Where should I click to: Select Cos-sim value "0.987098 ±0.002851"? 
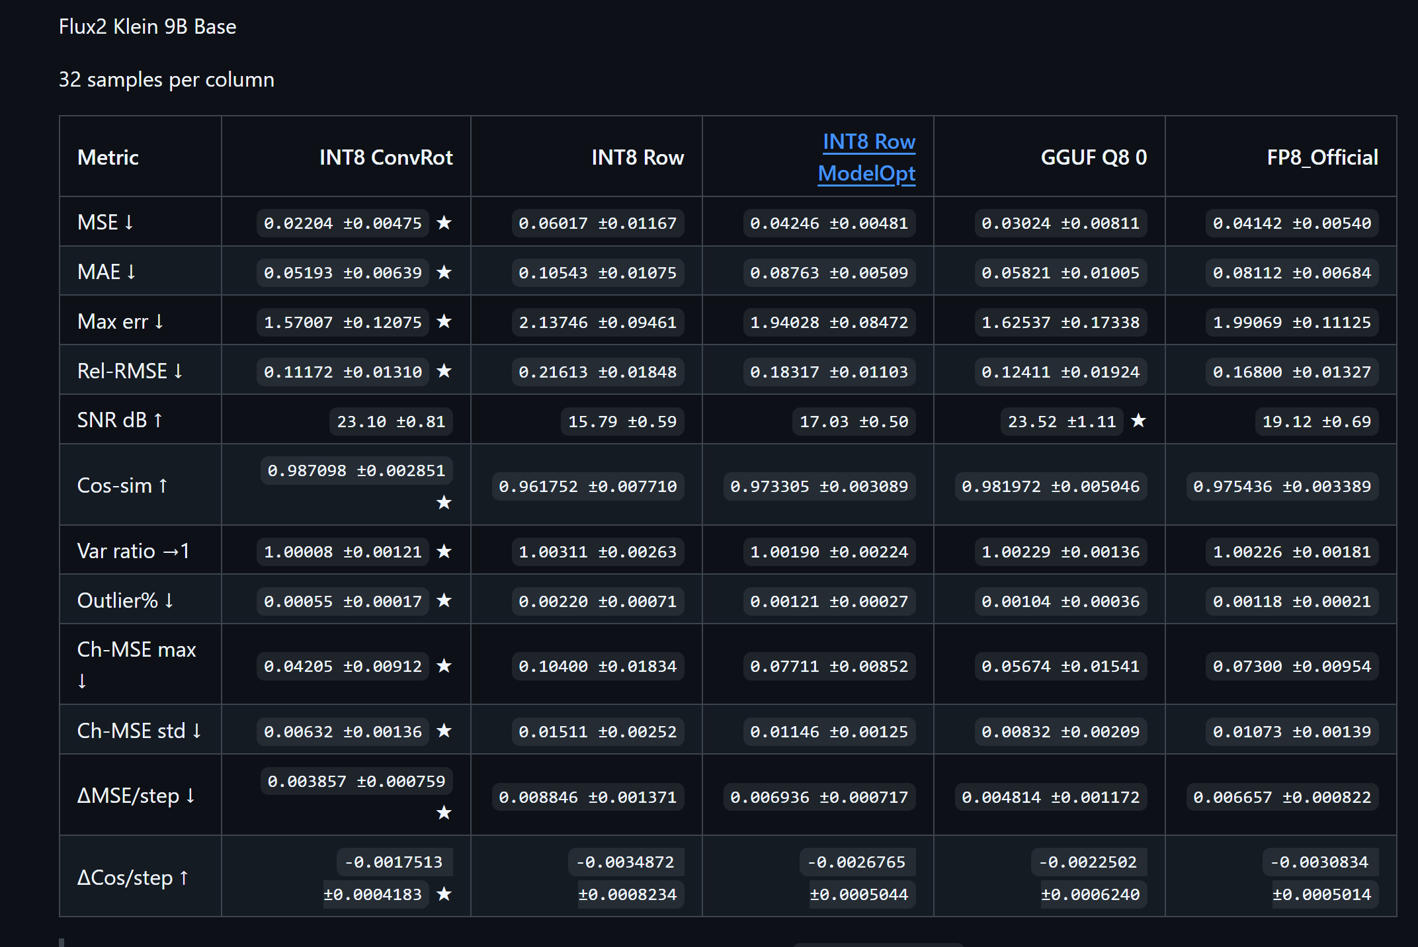pos(356,471)
